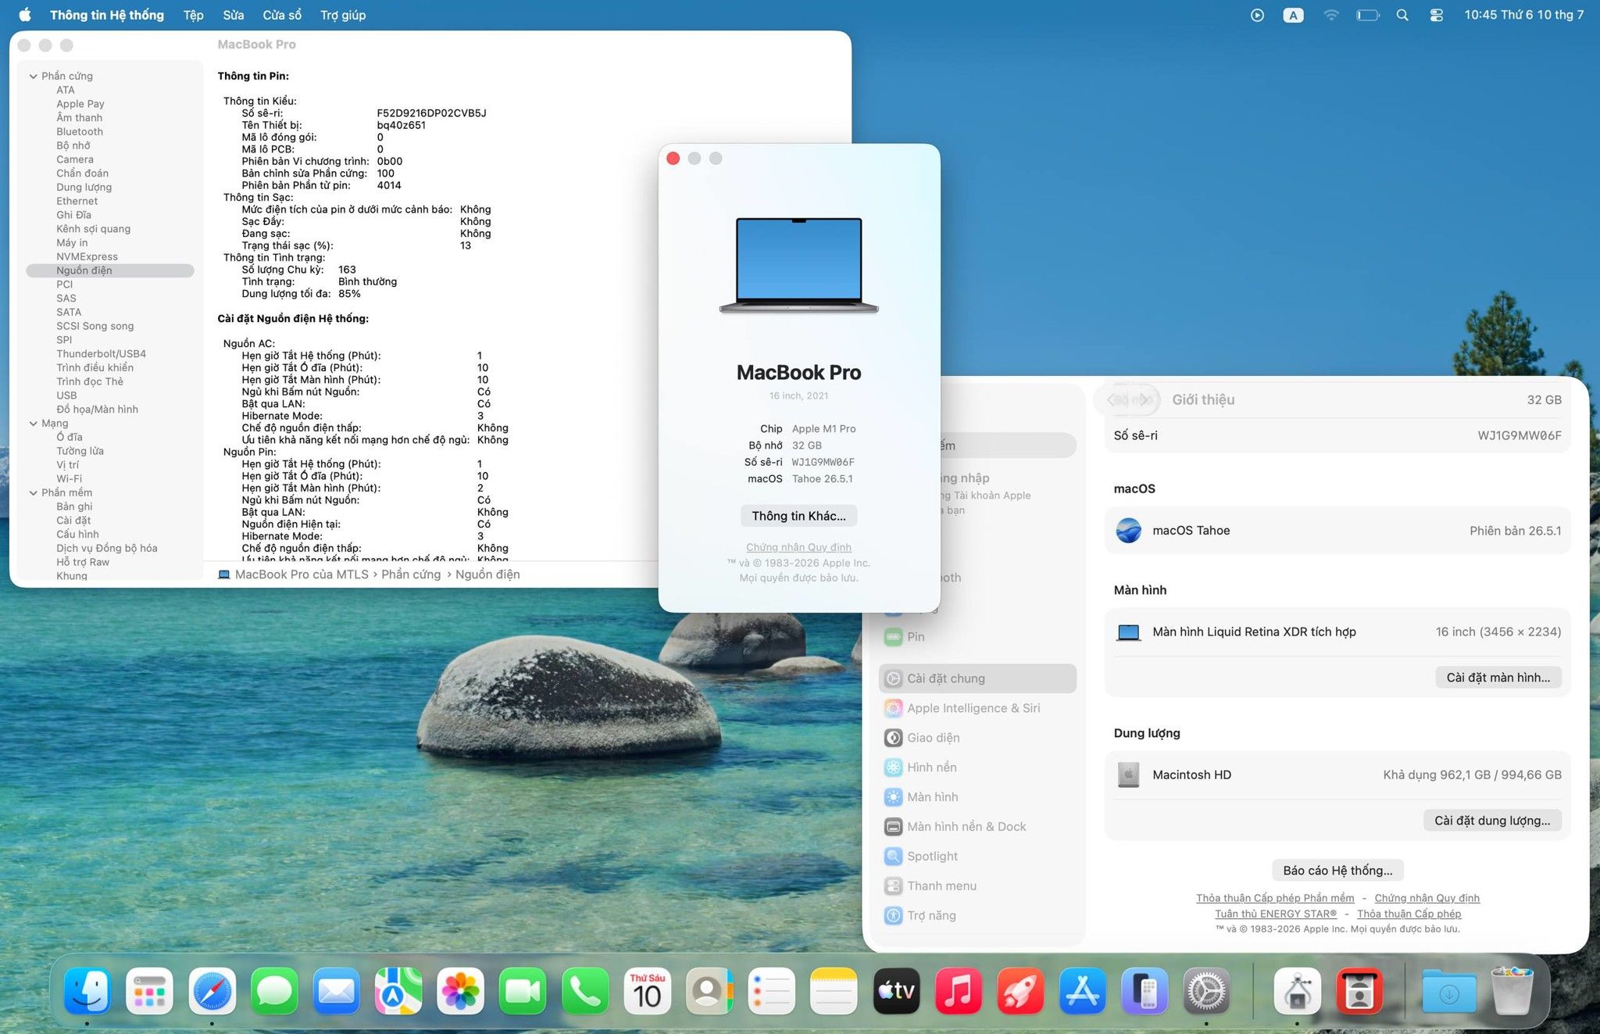The image size is (1600, 1034).
Task: Open Mail app in Dock
Action: pos(336,991)
